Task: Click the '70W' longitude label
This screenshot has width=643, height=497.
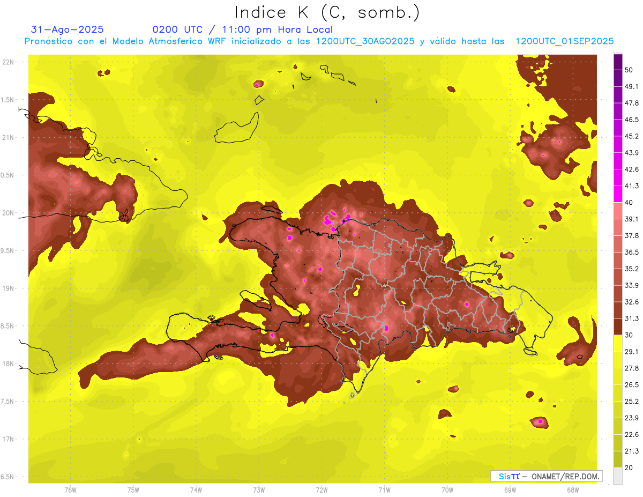Action: pos(447,490)
